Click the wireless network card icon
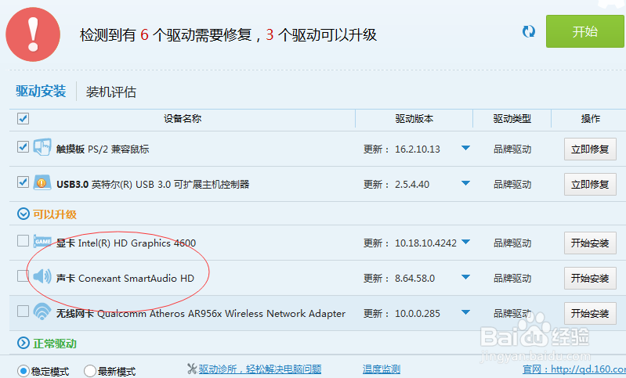The image size is (626, 378). 42,311
